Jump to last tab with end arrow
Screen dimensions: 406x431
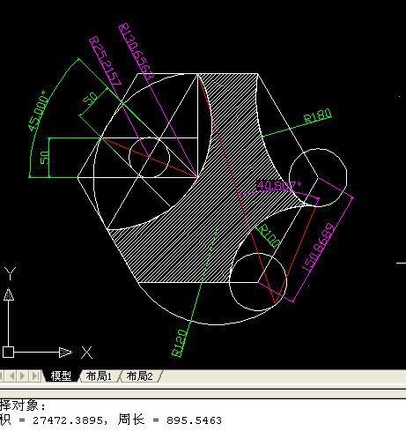tap(35, 375)
